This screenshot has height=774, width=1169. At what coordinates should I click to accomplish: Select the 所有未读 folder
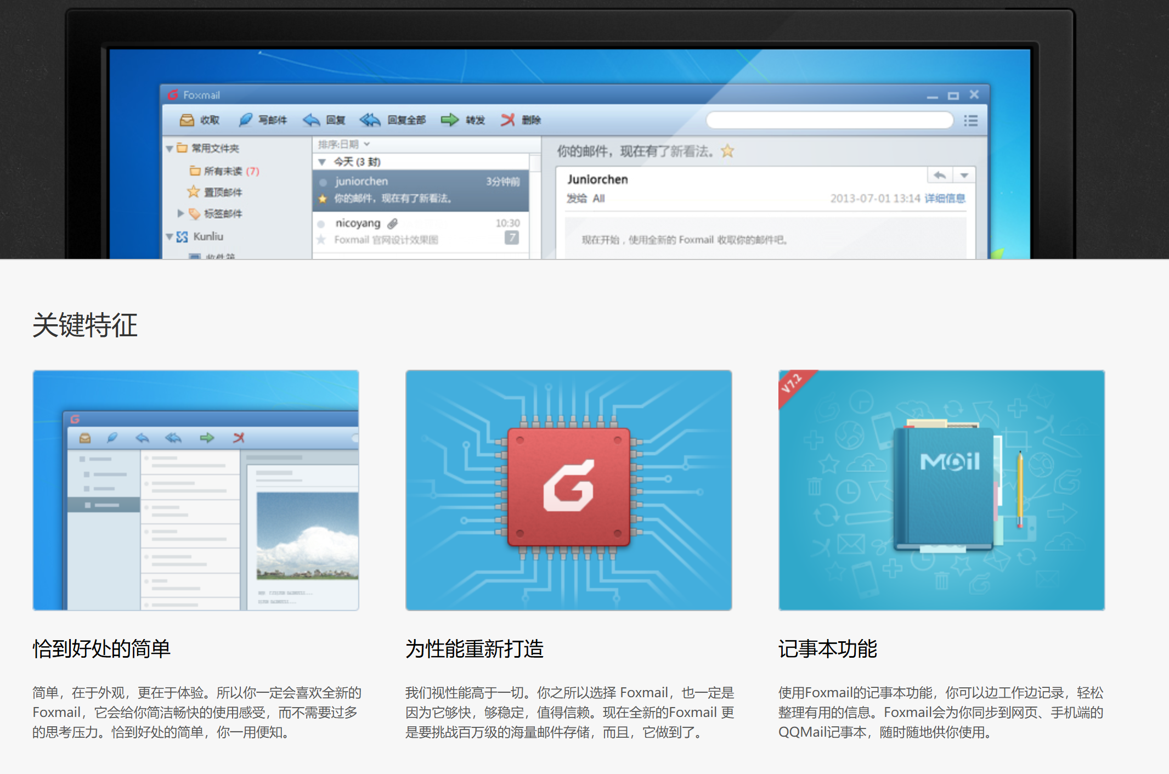pyautogui.click(x=223, y=171)
